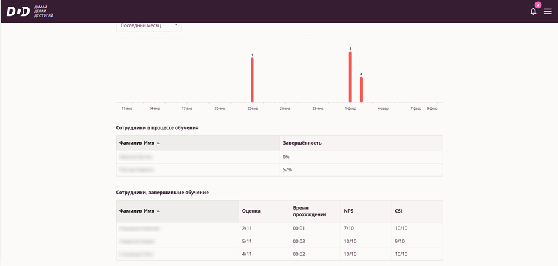Expand the "Последний месяц" period dropdown
The width and height of the screenshot is (558, 266).
coord(148,25)
